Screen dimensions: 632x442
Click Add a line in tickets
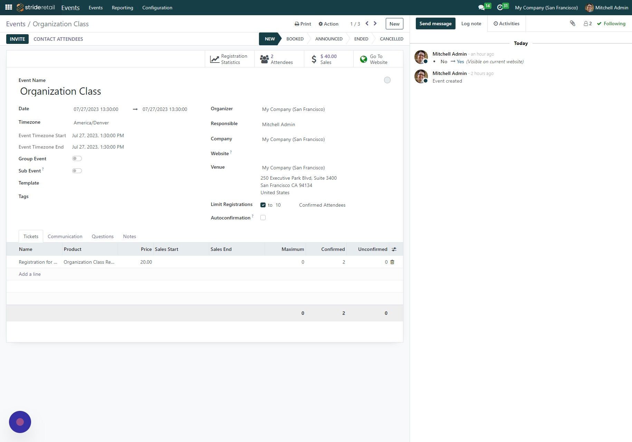click(30, 274)
